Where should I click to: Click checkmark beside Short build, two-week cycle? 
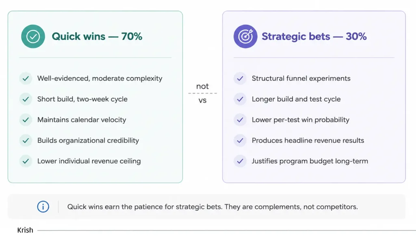click(26, 99)
